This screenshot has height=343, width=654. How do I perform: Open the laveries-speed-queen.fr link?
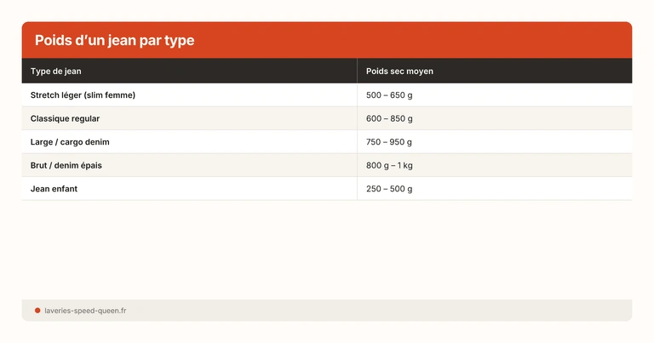coord(85,311)
